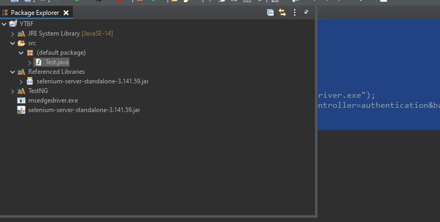Viewport: 440px width, 222px height.
Task: Select selenium-server-standalone-3.141.59.jar at project root
Action: point(84,110)
